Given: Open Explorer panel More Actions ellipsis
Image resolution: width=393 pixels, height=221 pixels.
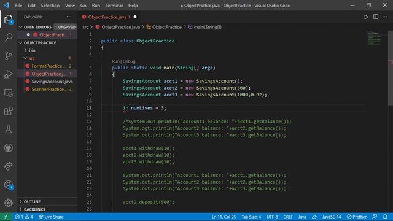Looking at the screenshot, I should pyautogui.click(x=69, y=17).
